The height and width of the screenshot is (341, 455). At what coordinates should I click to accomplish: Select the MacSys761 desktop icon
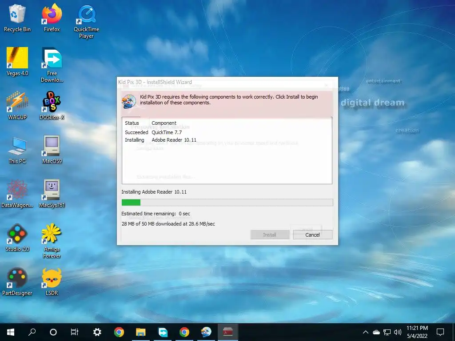point(52,194)
